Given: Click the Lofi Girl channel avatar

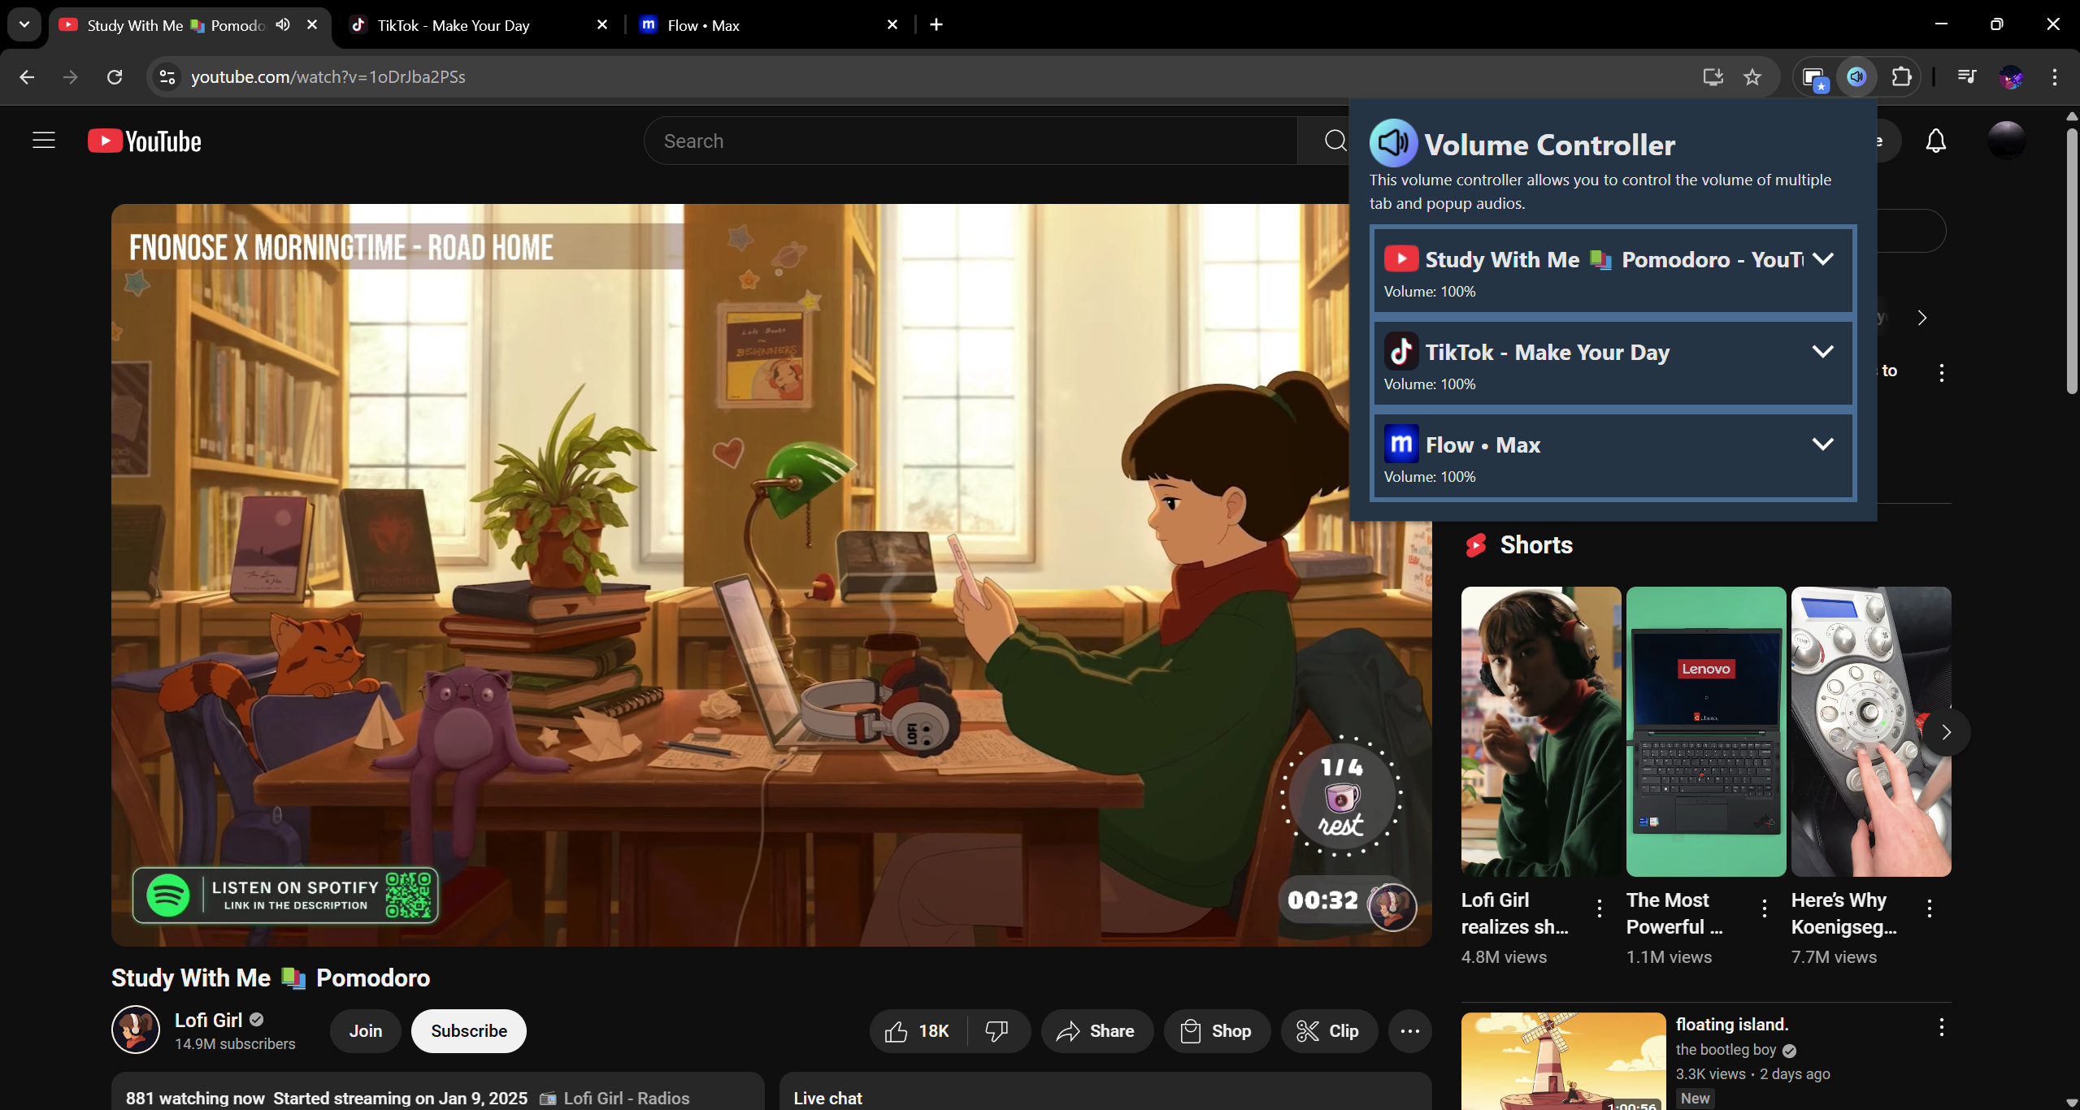Looking at the screenshot, I should (x=135, y=1030).
